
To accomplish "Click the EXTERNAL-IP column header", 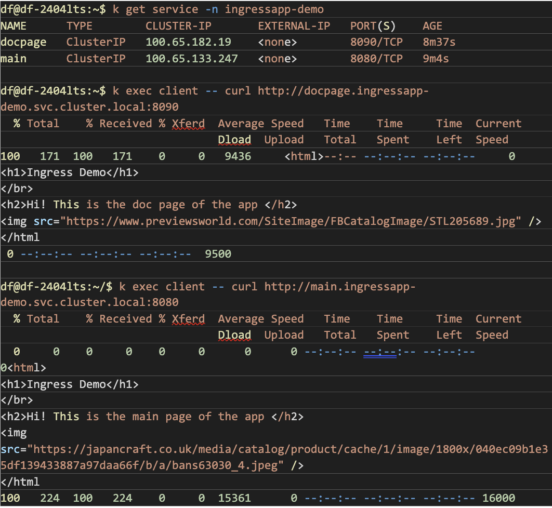I will pyautogui.click(x=294, y=26).
